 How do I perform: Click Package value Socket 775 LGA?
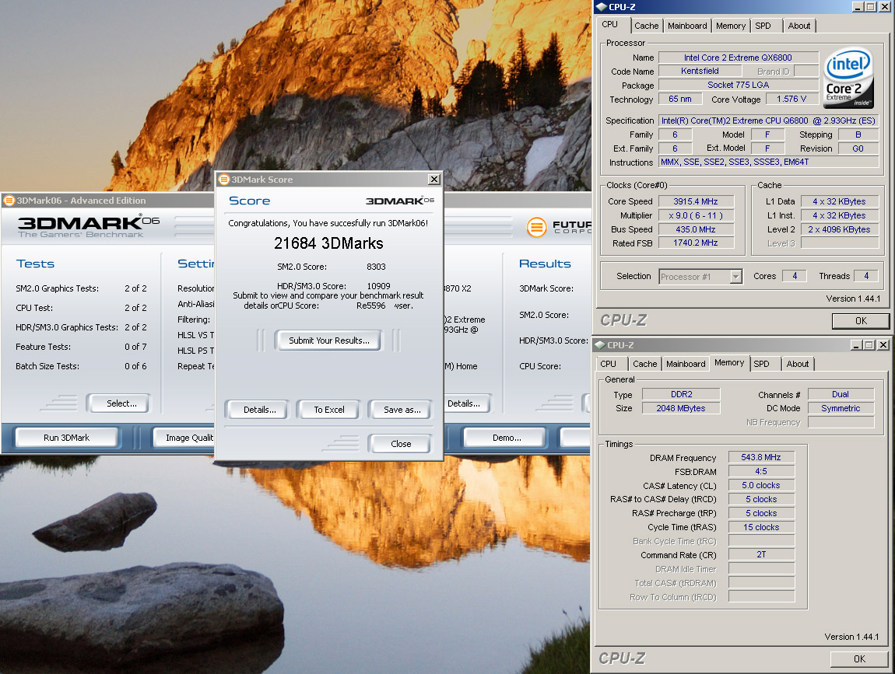tap(738, 85)
